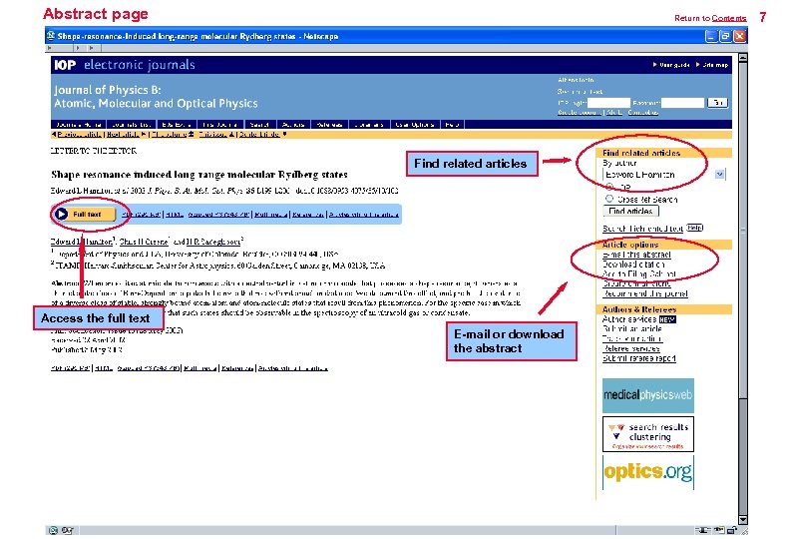Open the Journals Home menu
792x539 pixels.
pos(79,125)
